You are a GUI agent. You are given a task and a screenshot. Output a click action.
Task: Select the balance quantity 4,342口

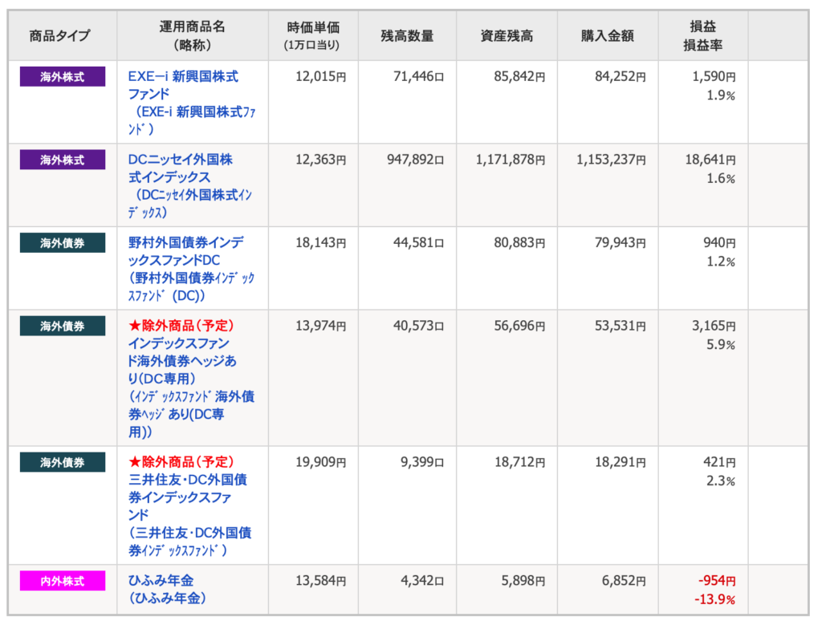coord(422,580)
